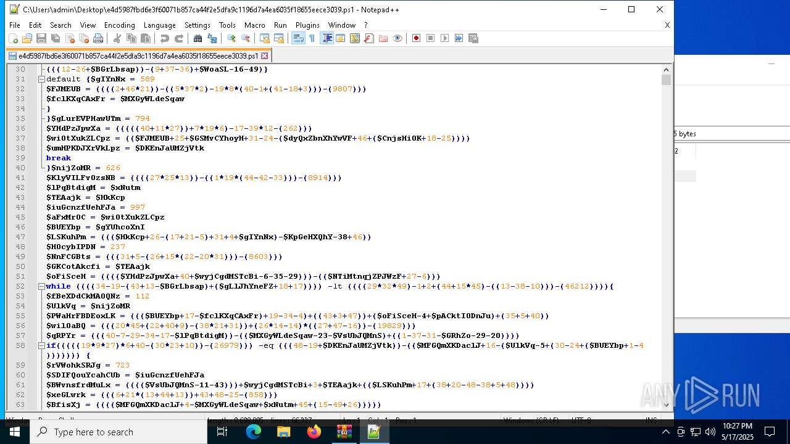Open the Search menu

click(x=60, y=25)
